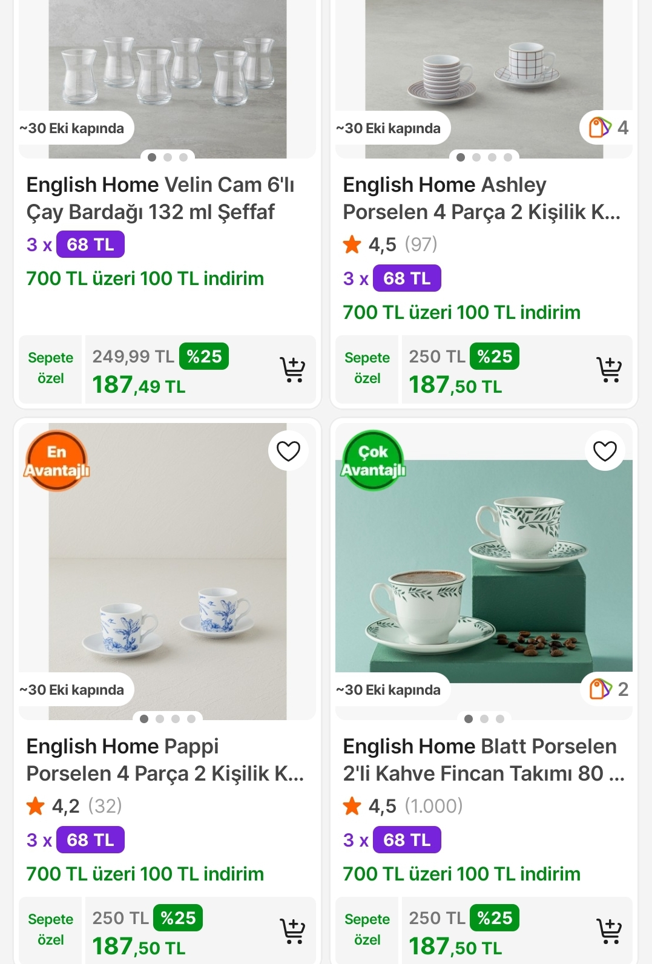Open the coupon tag icon showing 2
This screenshot has height=964, width=652.
608,689
